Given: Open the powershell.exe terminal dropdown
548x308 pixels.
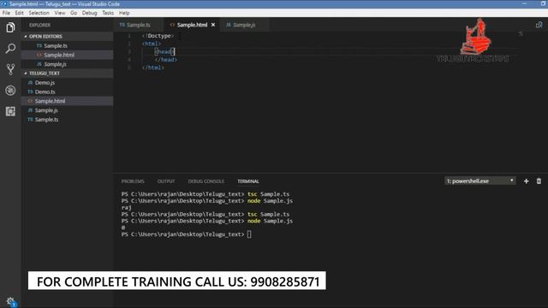Looking at the screenshot, I should coord(480,181).
